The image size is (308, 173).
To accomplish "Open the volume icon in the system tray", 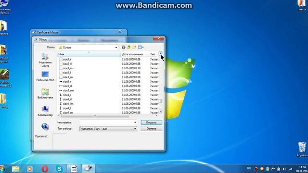I will (x=284, y=169).
